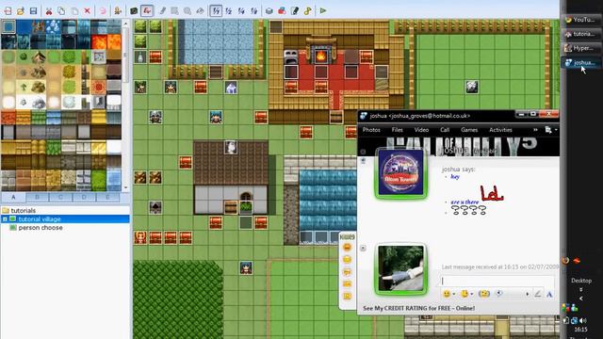Switch to handwriting input pen icon
603x339 pixels.
538,295
